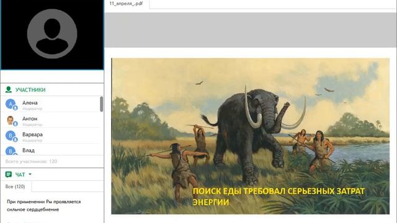The height and width of the screenshot is (223, 397).
Task: Click the Чат panel label
Action: coord(20,175)
